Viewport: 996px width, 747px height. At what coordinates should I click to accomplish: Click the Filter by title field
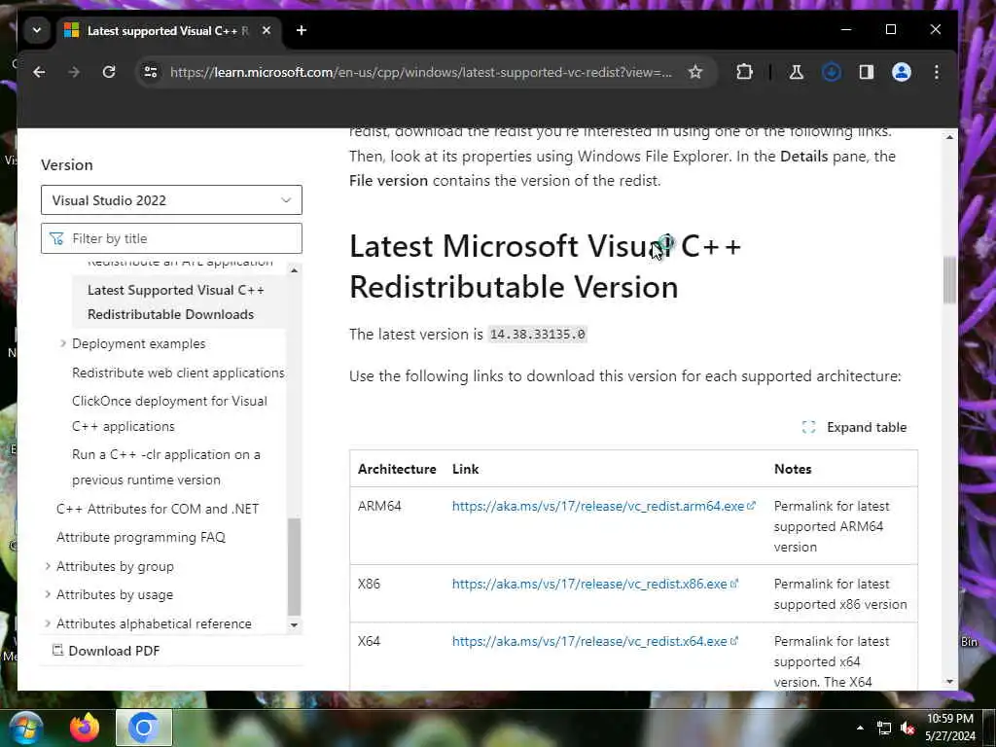tap(171, 238)
